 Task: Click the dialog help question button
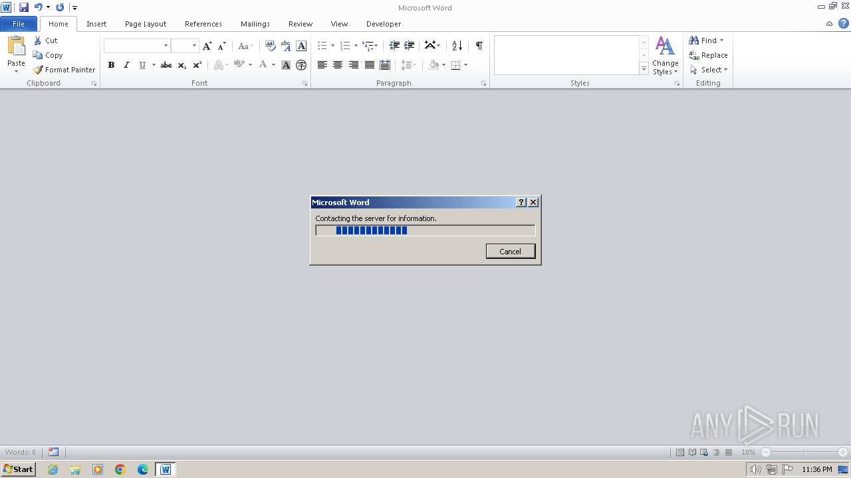tap(521, 202)
